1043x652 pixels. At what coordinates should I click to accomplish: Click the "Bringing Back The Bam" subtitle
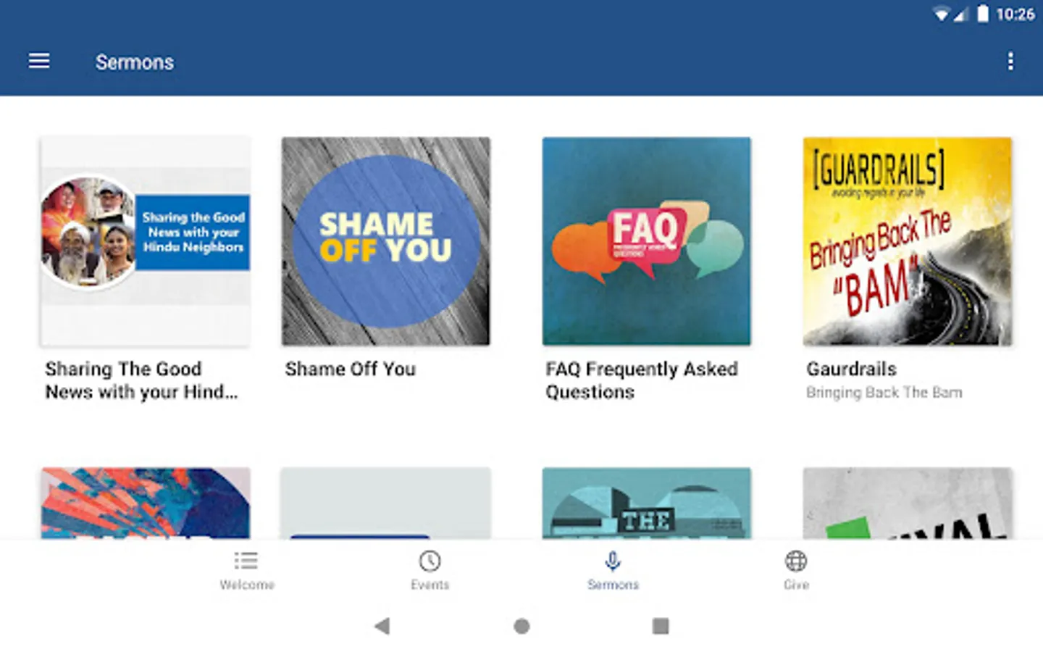(x=884, y=393)
